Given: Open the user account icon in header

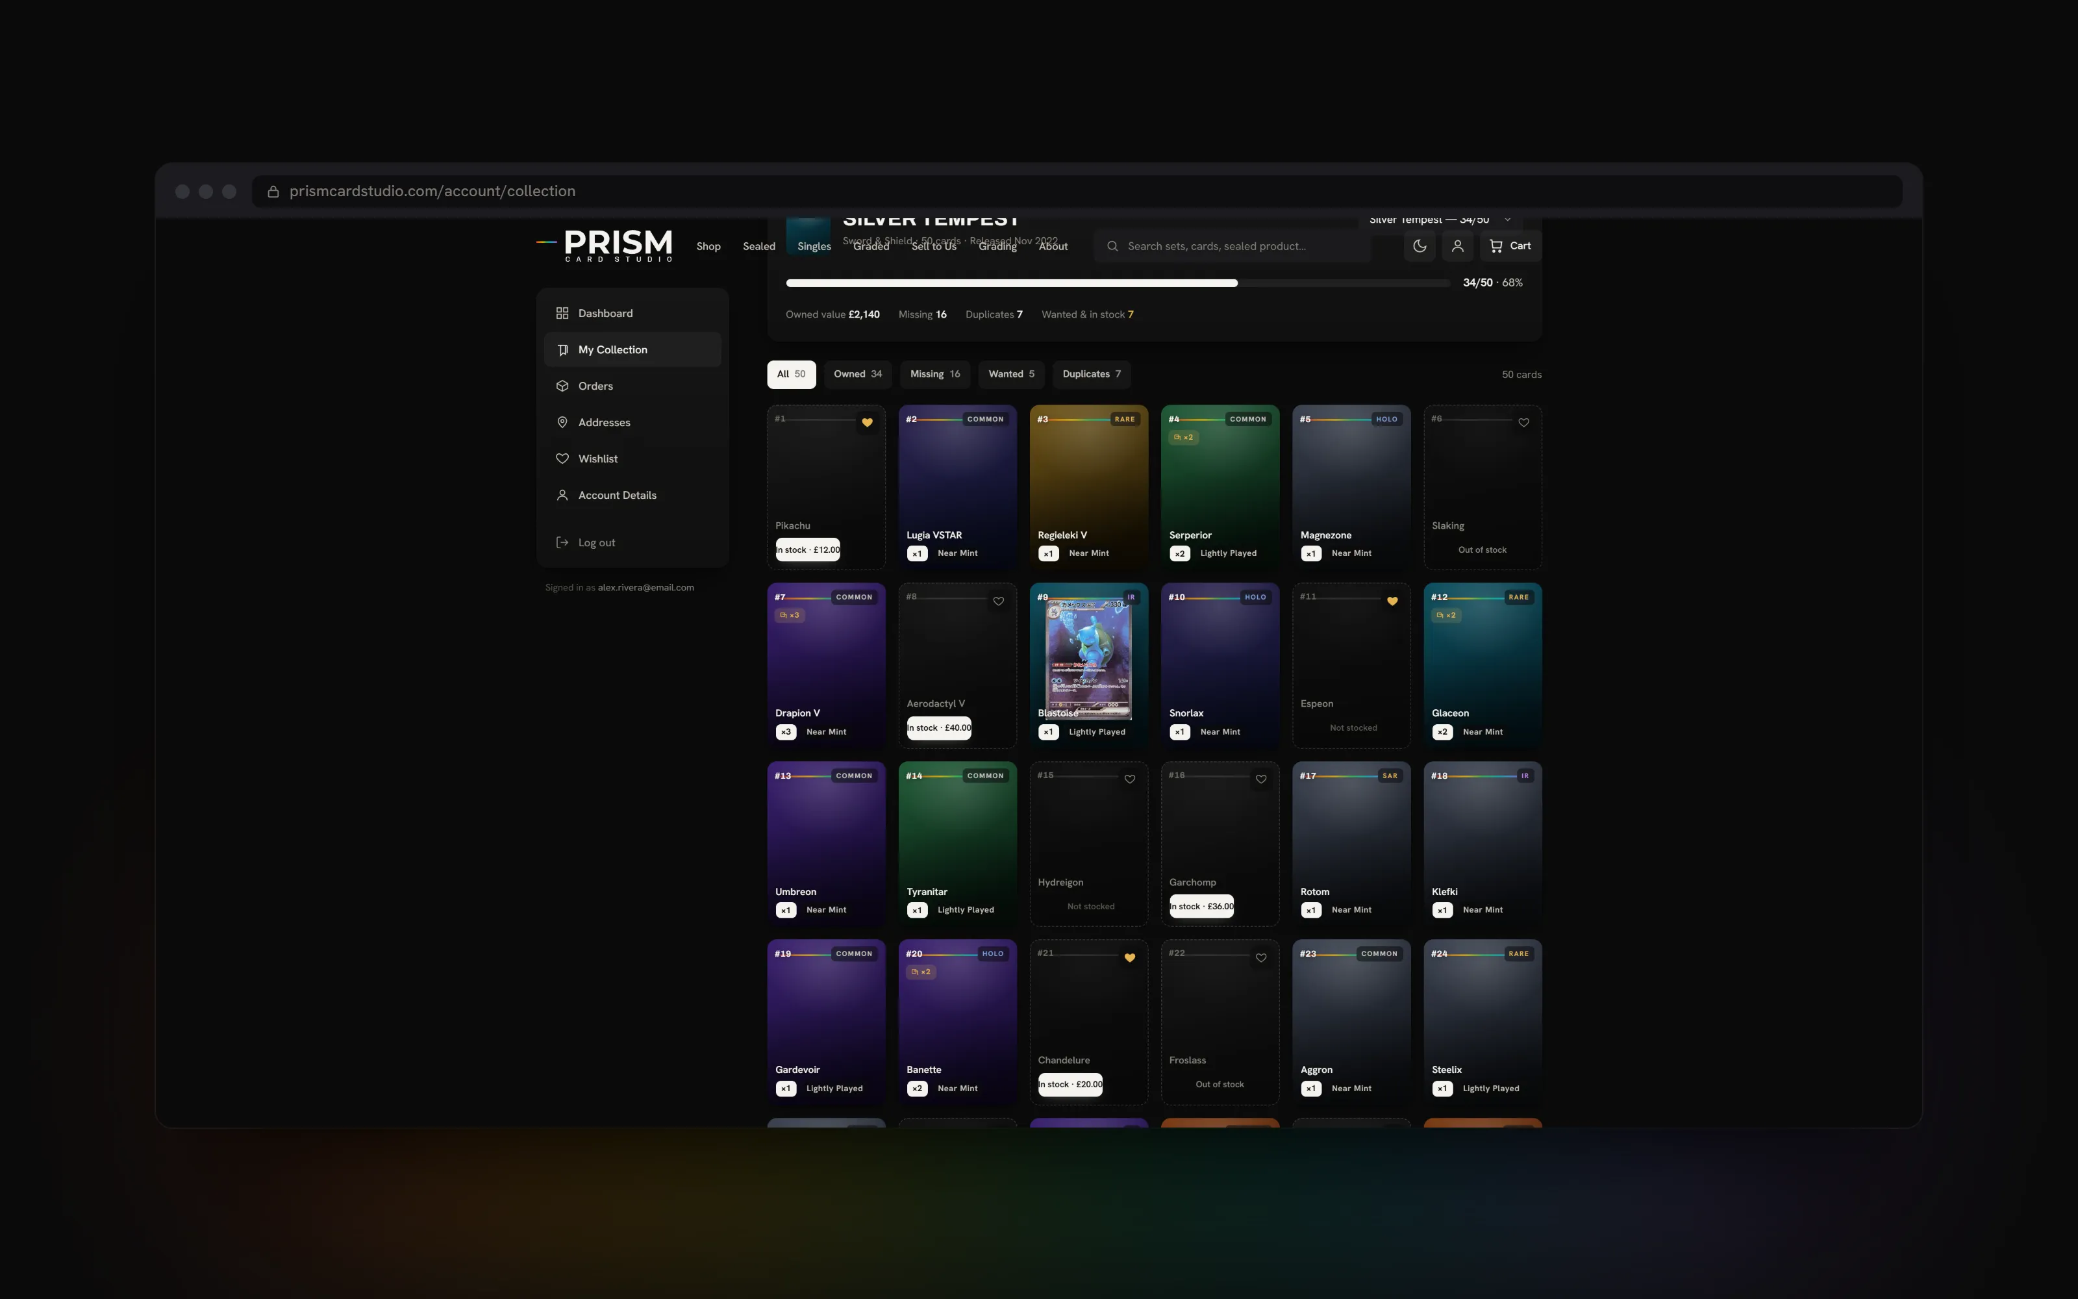Looking at the screenshot, I should pos(1457,246).
